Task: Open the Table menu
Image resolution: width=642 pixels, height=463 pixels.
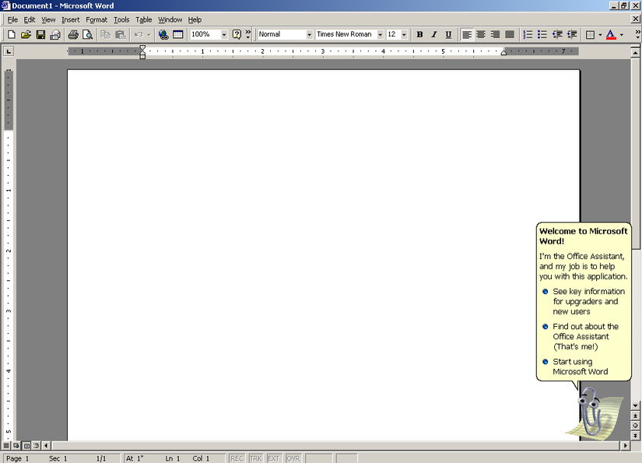Action: pyautogui.click(x=143, y=19)
